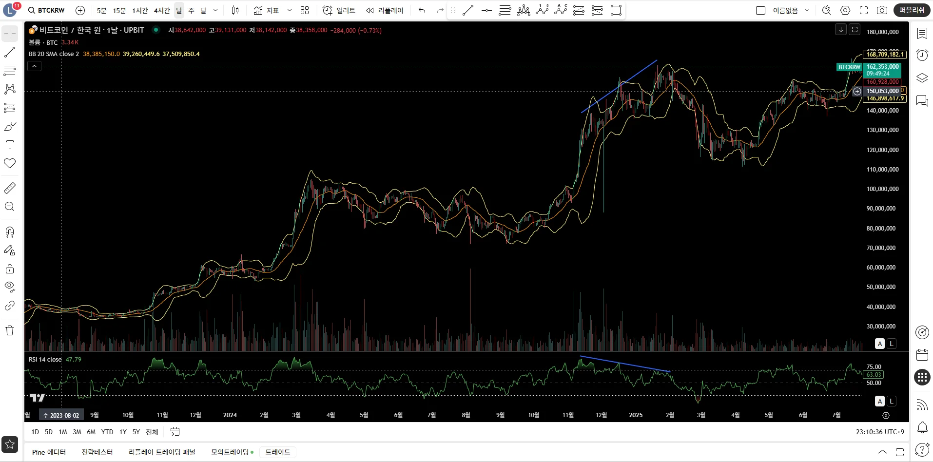Show the 전체 full date range
933x462 pixels.
[x=152, y=432]
